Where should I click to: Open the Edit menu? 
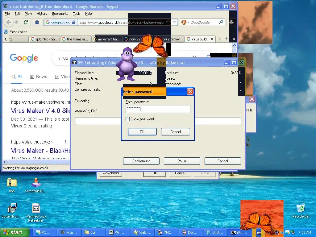[x=17, y=14]
